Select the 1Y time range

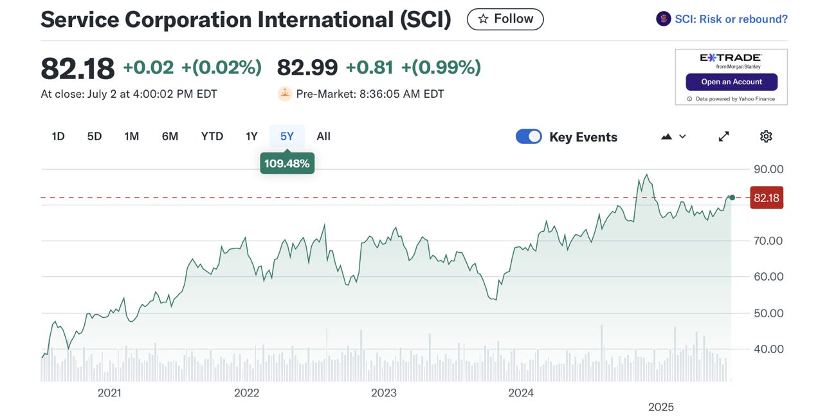pyautogui.click(x=251, y=136)
